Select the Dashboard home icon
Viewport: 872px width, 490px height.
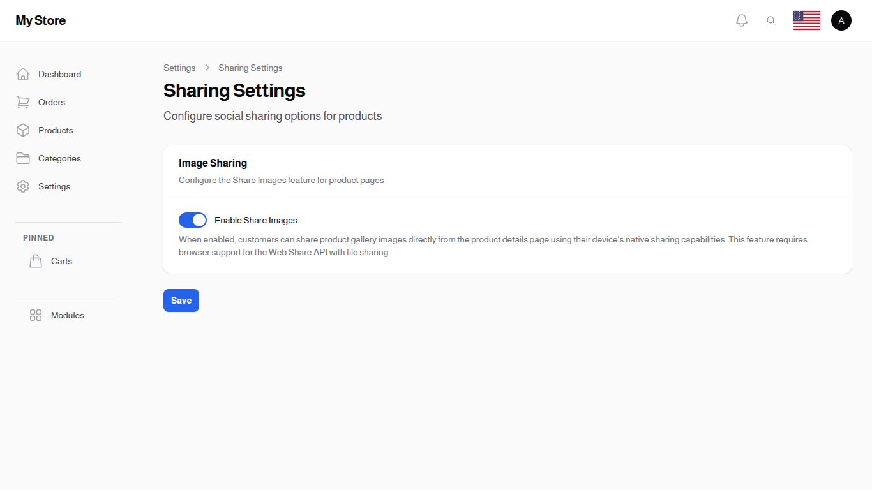23,73
